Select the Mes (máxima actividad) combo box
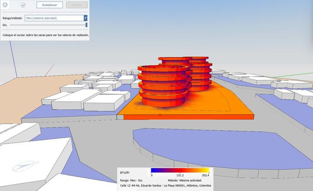This screenshot has width=313, height=191. [x=56, y=18]
